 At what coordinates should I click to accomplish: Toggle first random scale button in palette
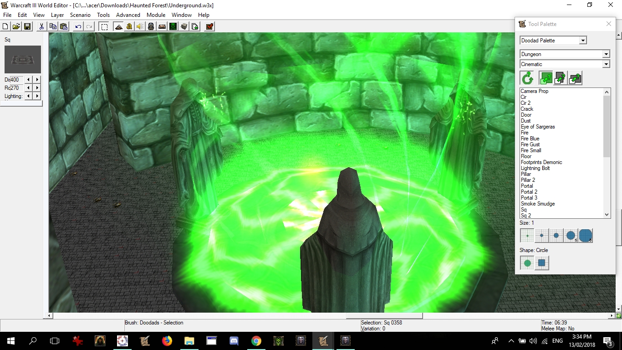pyautogui.click(x=546, y=78)
